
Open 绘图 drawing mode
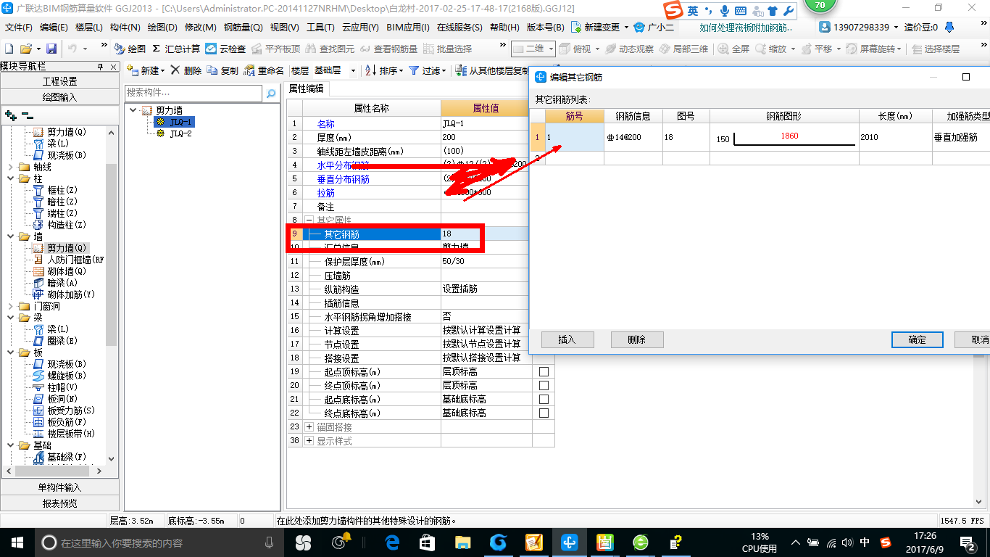coord(130,49)
